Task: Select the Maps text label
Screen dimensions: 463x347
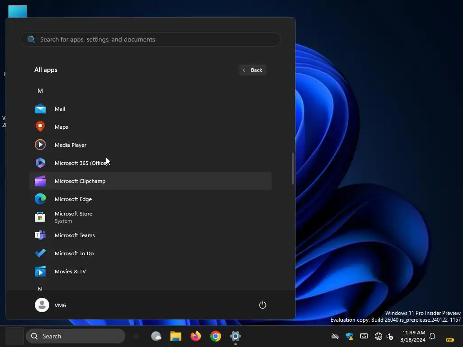Action: (x=61, y=127)
